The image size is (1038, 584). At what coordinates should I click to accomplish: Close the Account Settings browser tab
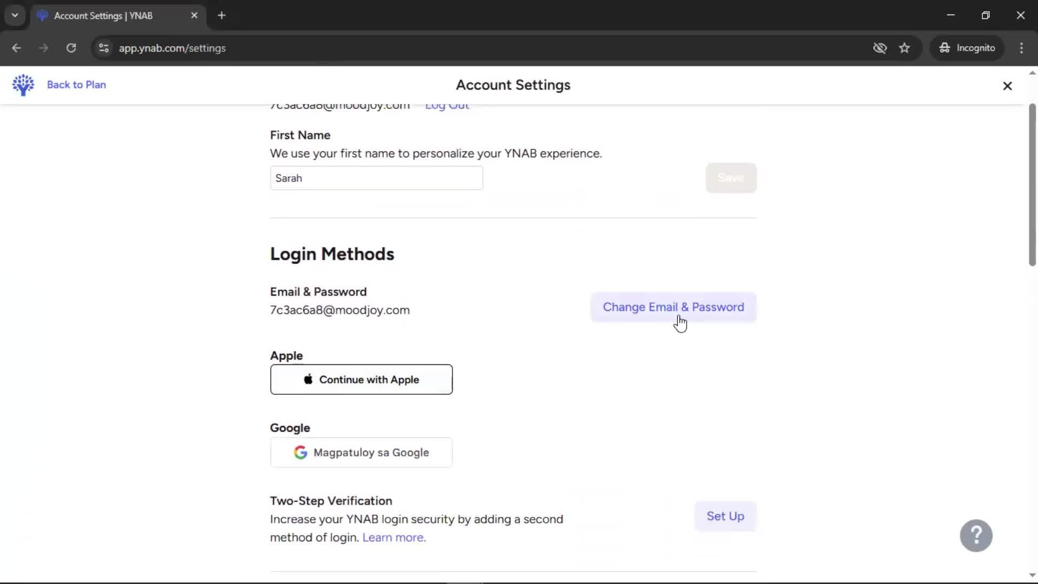[194, 16]
